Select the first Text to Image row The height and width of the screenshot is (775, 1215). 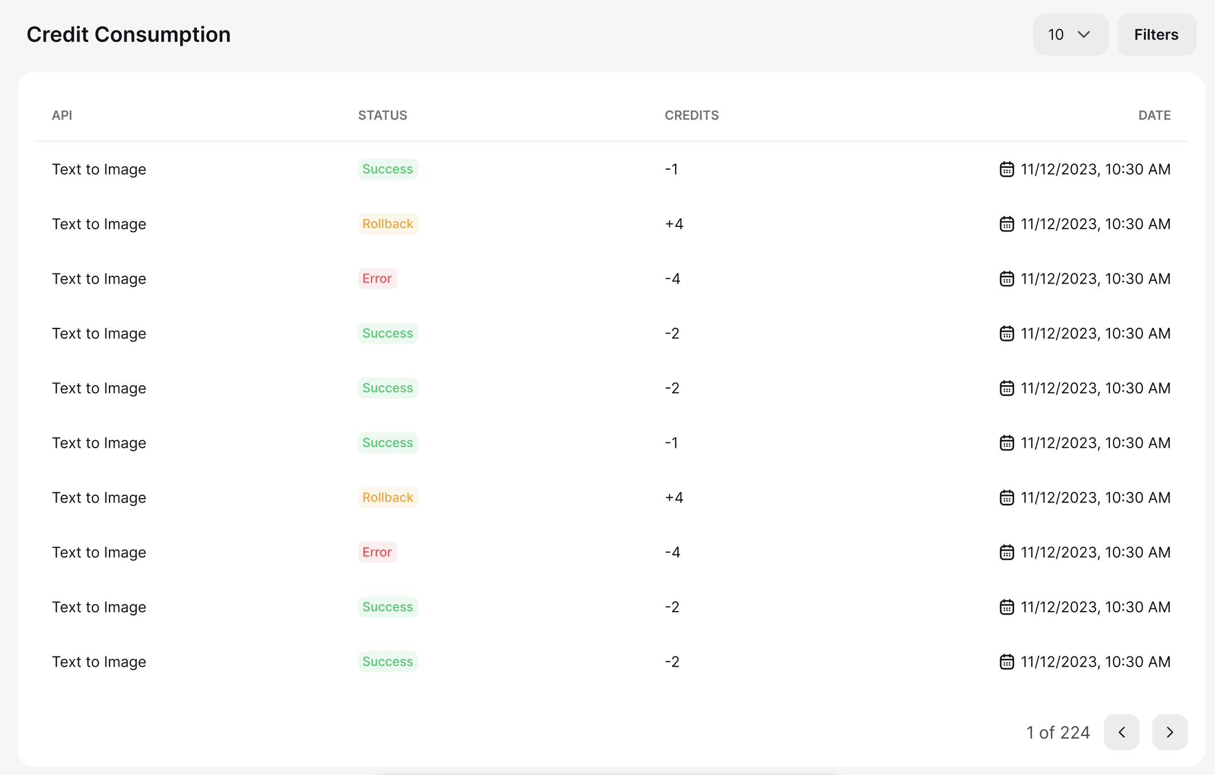[99, 169]
